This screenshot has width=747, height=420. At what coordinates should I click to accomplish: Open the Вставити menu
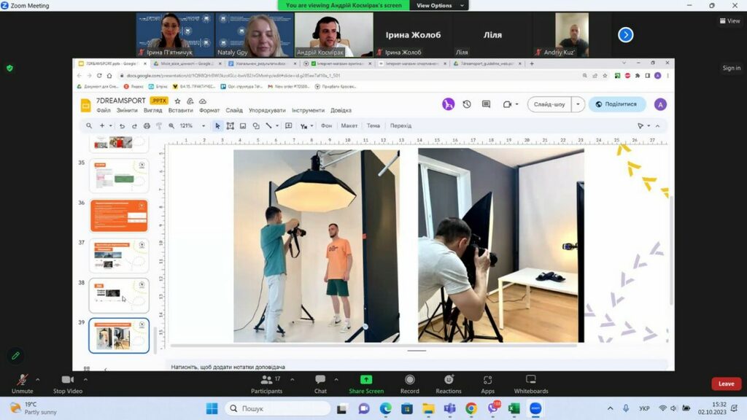[x=180, y=110]
